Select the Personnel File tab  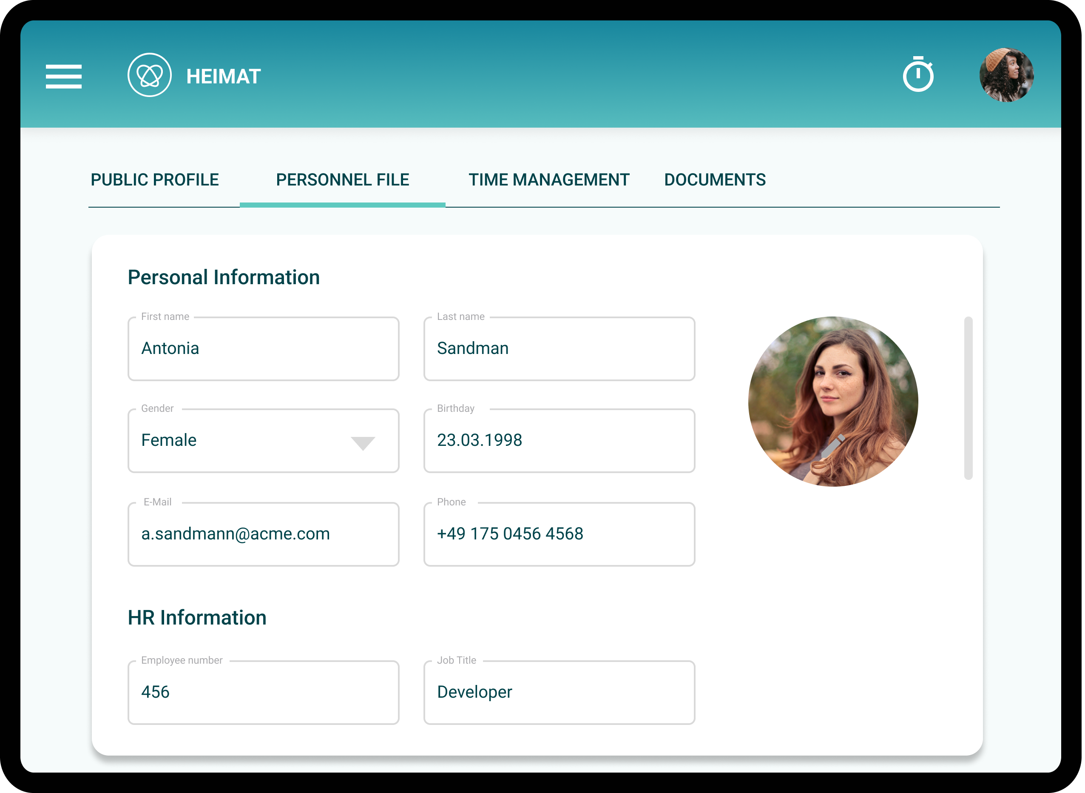[344, 180]
